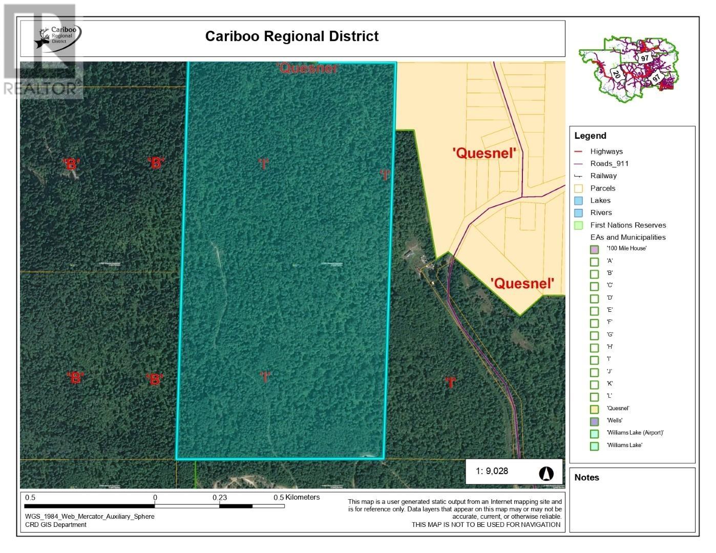Select the Roads_911 purple line legend symbol
Screen dimensions: 716x553
[579, 164]
